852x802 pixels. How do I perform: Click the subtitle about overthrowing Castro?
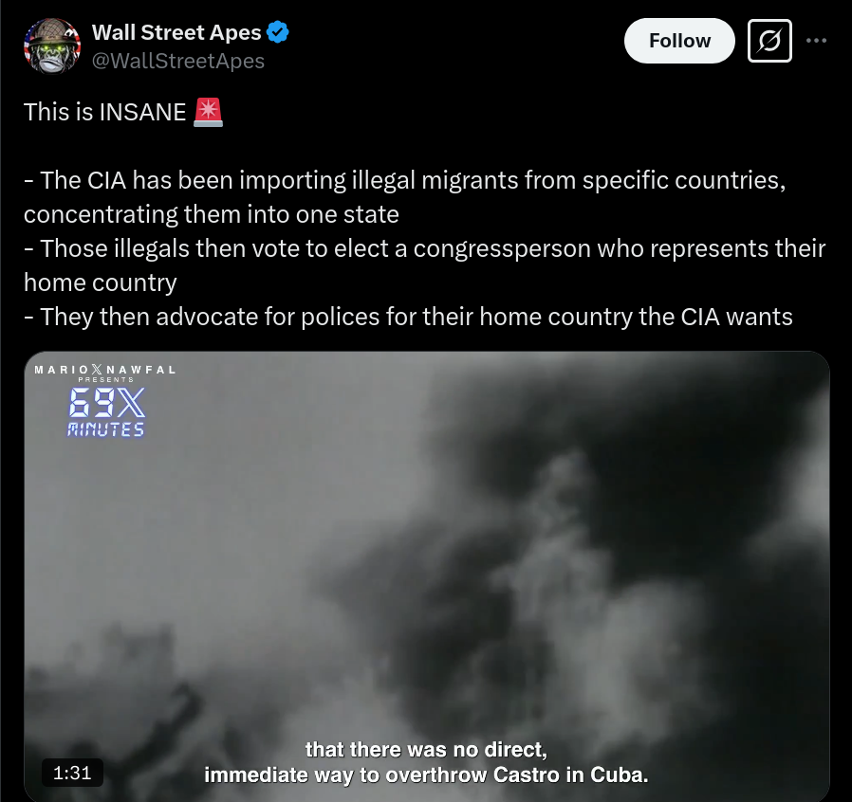click(427, 762)
